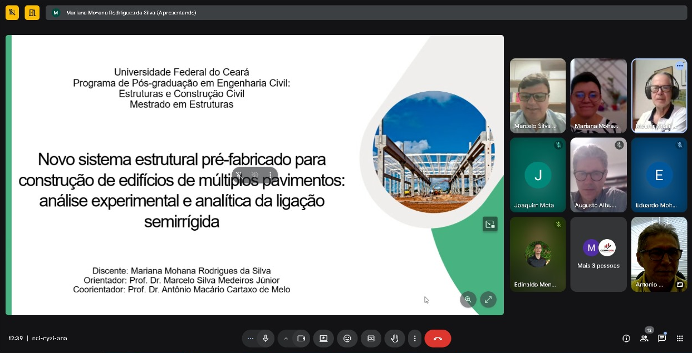Viewport: 692px width, 353px height.
Task: Click the first yellow icon at top-left
Action: pyautogui.click(x=12, y=12)
